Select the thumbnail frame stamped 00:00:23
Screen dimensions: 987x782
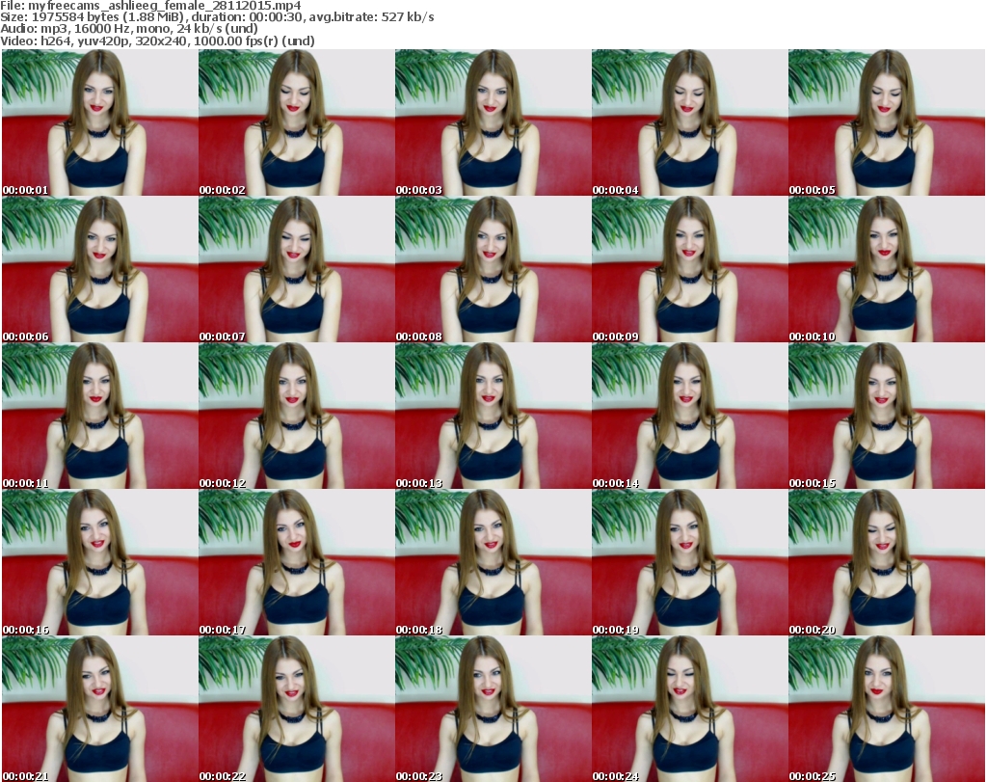pyautogui.click(x=493, y=709)
